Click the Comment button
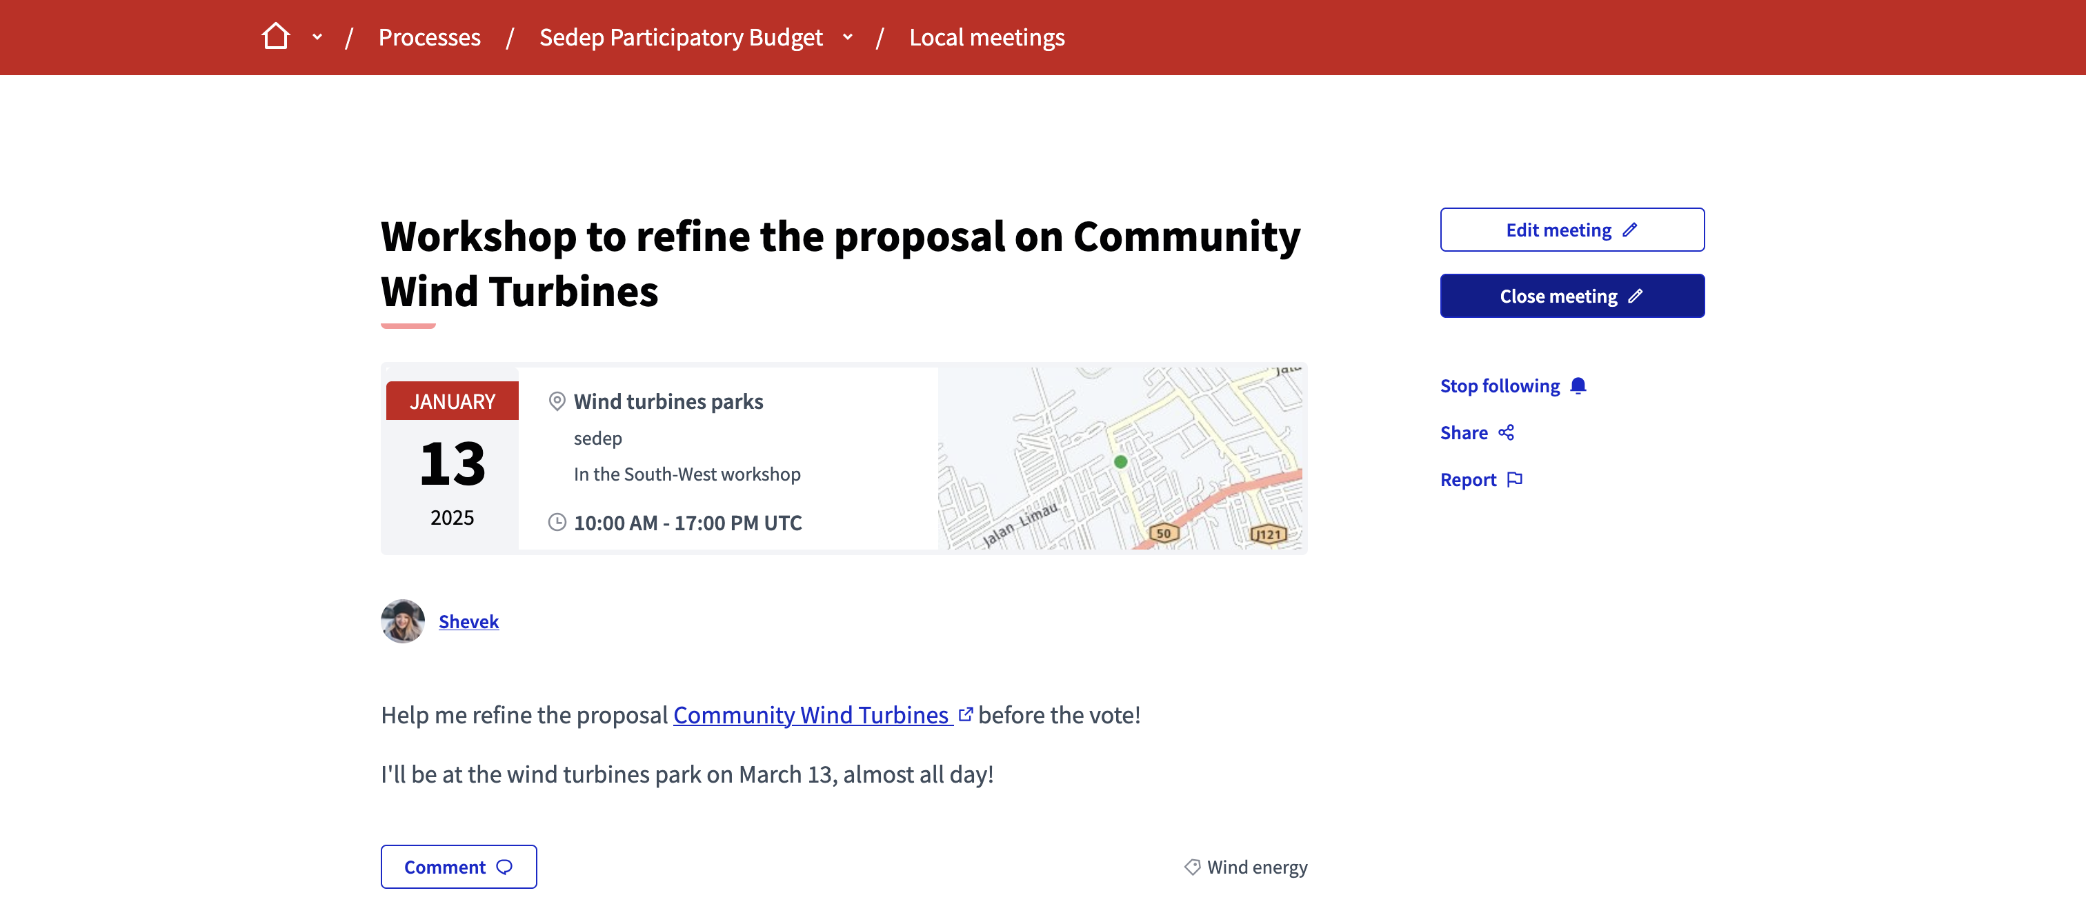 (457, 867)
